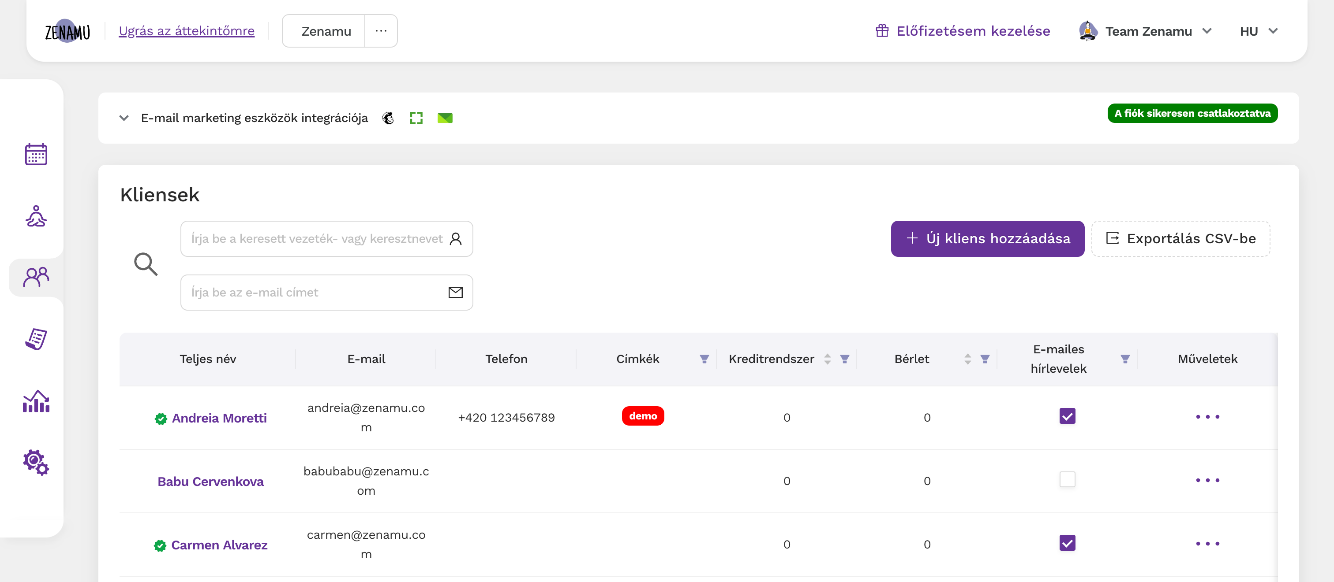Screen dimensions: 1334x582
Task: Open the calendar sidebar icon
Action: (x=36, y=154)
